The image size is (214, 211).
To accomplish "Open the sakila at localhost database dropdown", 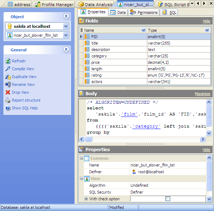I will 66,26.
